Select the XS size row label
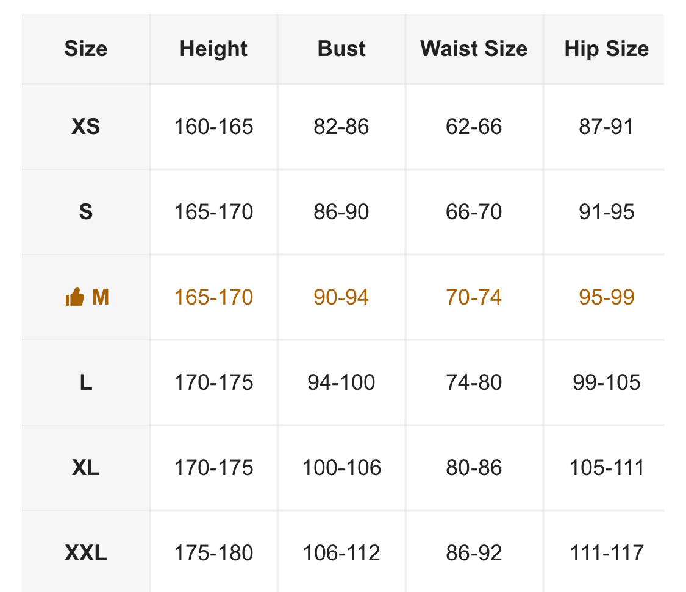686x592 pixels. coord(86,127)
